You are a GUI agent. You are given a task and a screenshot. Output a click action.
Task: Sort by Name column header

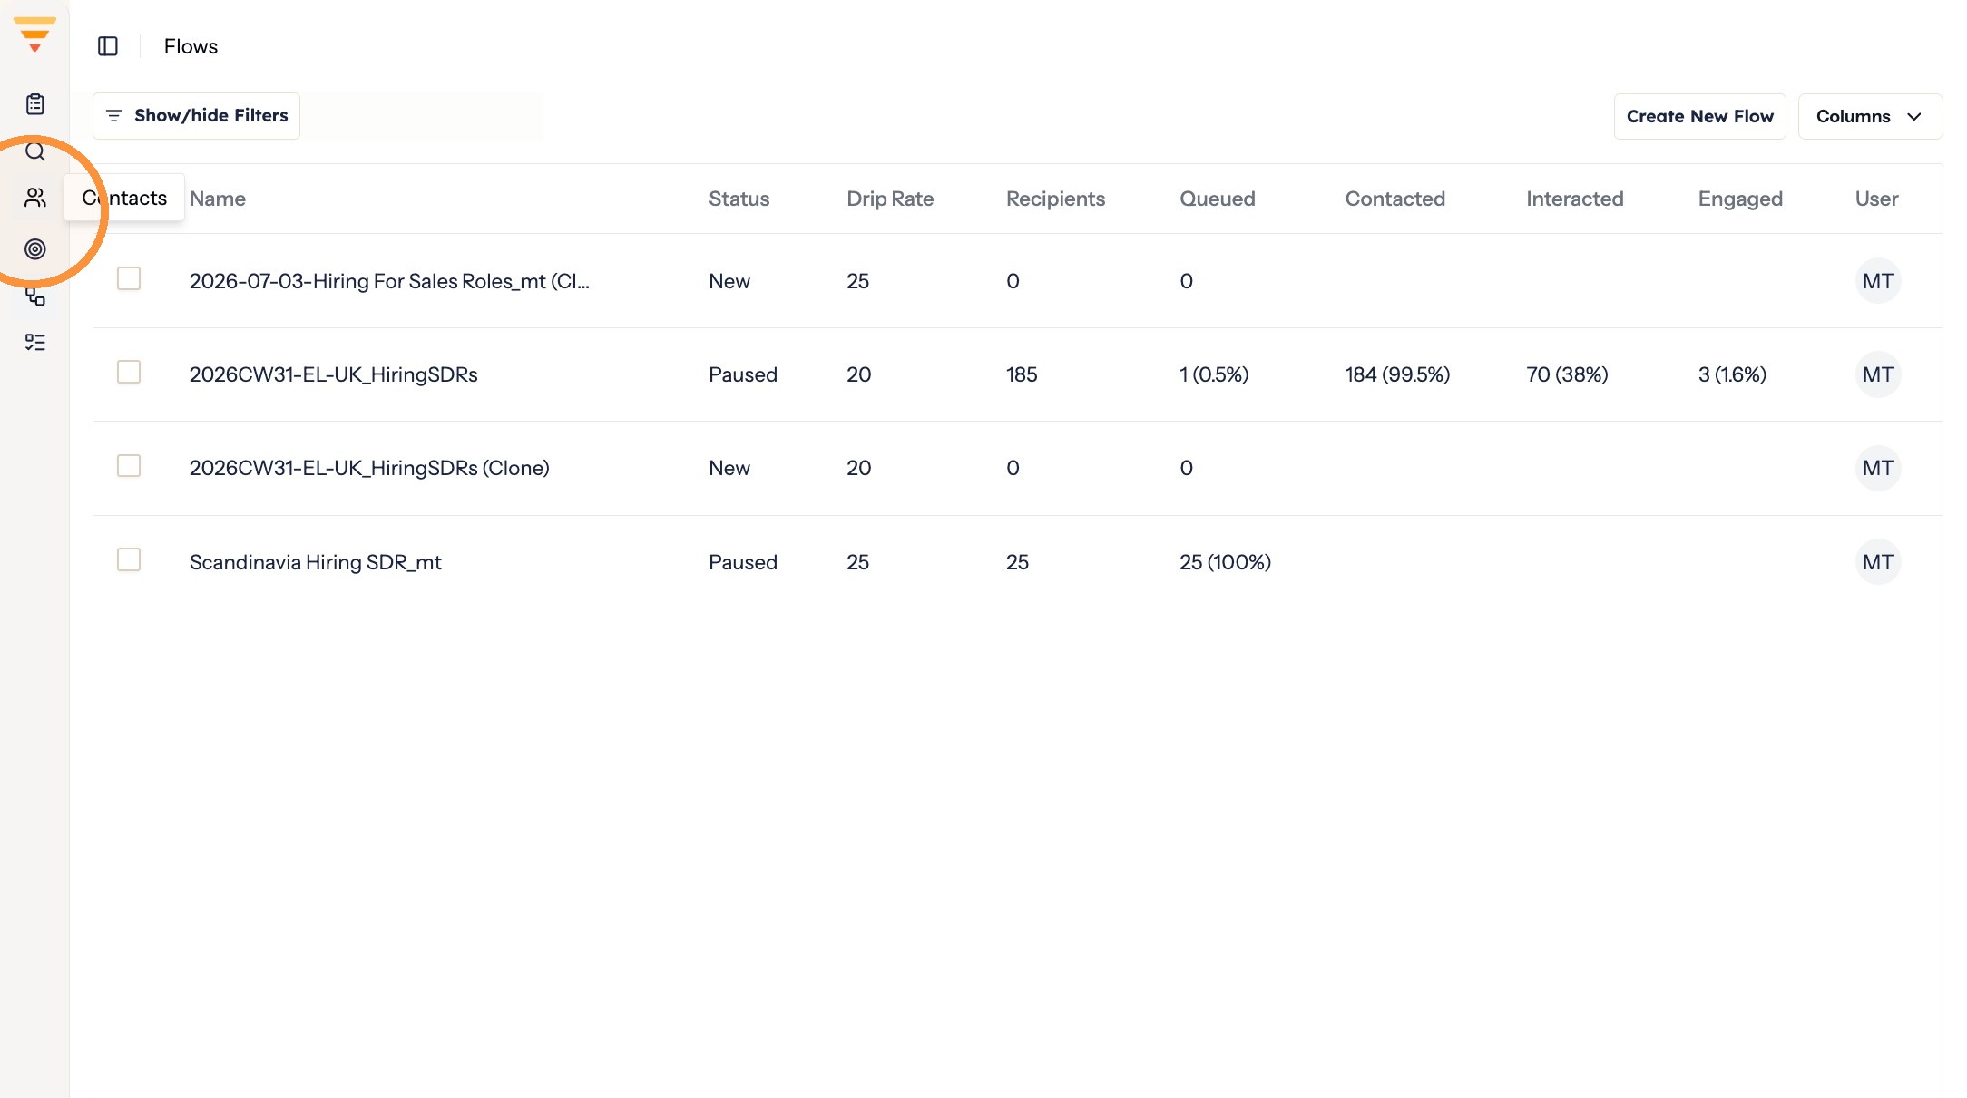pyautogui.click(x=218, y=199)
